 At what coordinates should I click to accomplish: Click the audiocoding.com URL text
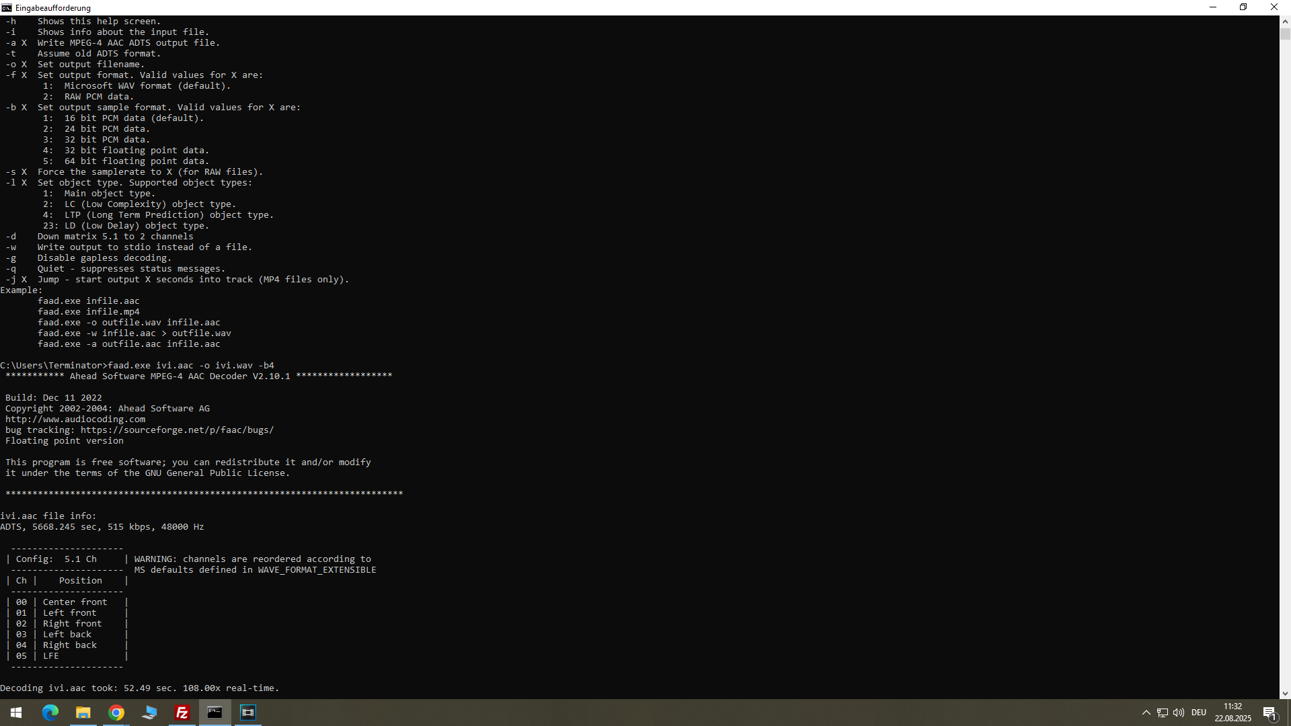pos(75,419)
